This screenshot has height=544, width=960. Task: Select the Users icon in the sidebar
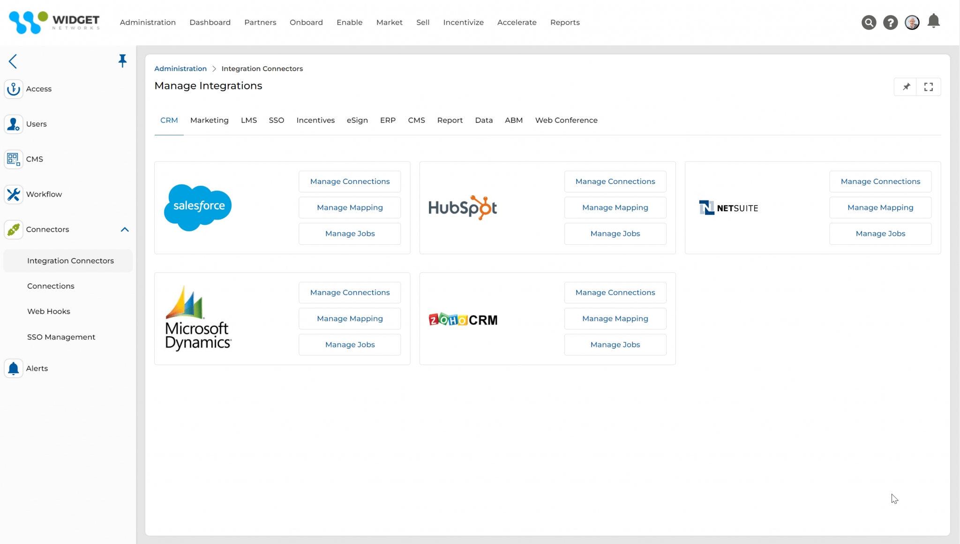click(x=14, y=124)
